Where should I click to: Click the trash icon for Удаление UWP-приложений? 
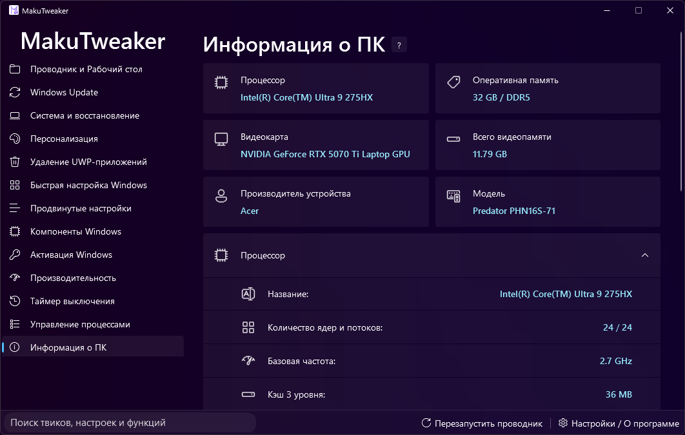(15, 162)
